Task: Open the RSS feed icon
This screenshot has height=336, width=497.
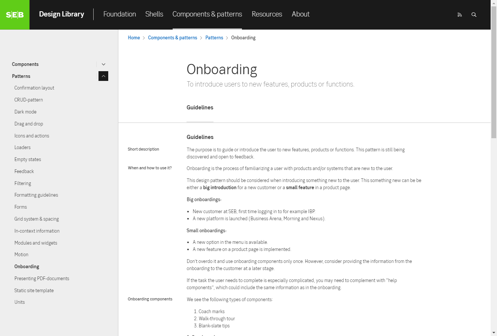Action: coord(460,15)
